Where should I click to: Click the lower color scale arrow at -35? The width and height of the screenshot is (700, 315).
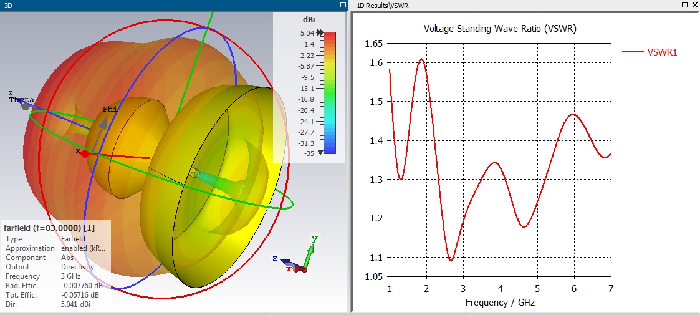pyautogui.click(x=320, y=152)
